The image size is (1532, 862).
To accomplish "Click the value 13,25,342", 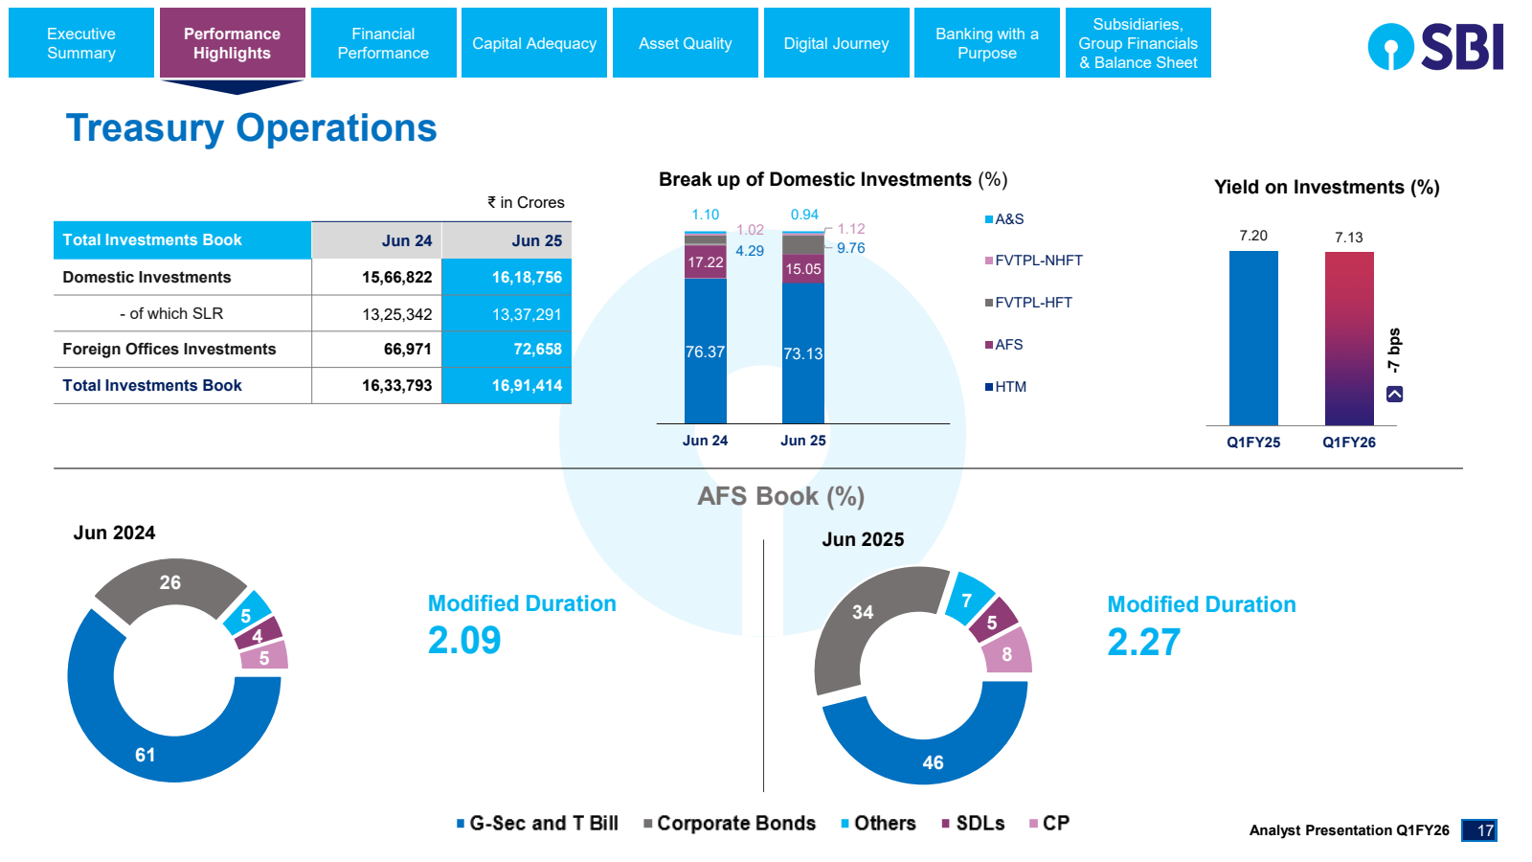I will pos(397,314).
